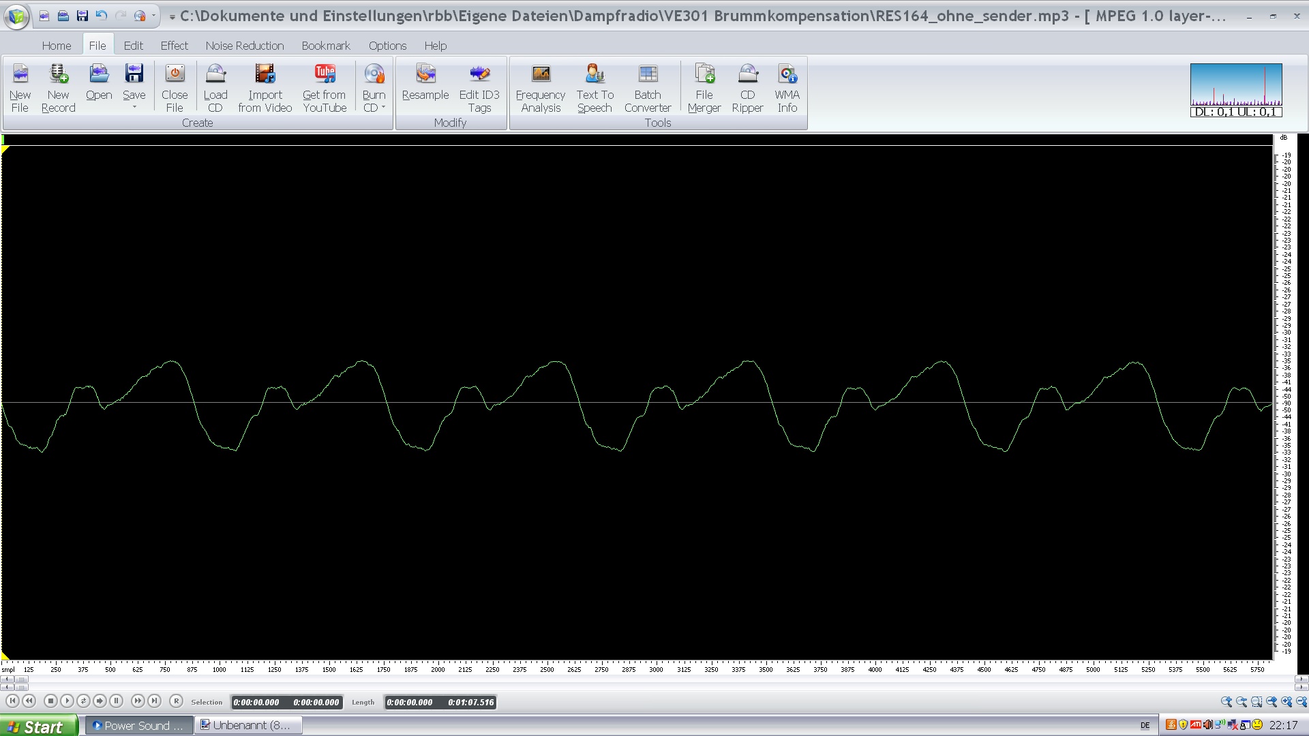Click the Windows Start button
Viewport: 1309px width, 736px height.
pos(38,726)
